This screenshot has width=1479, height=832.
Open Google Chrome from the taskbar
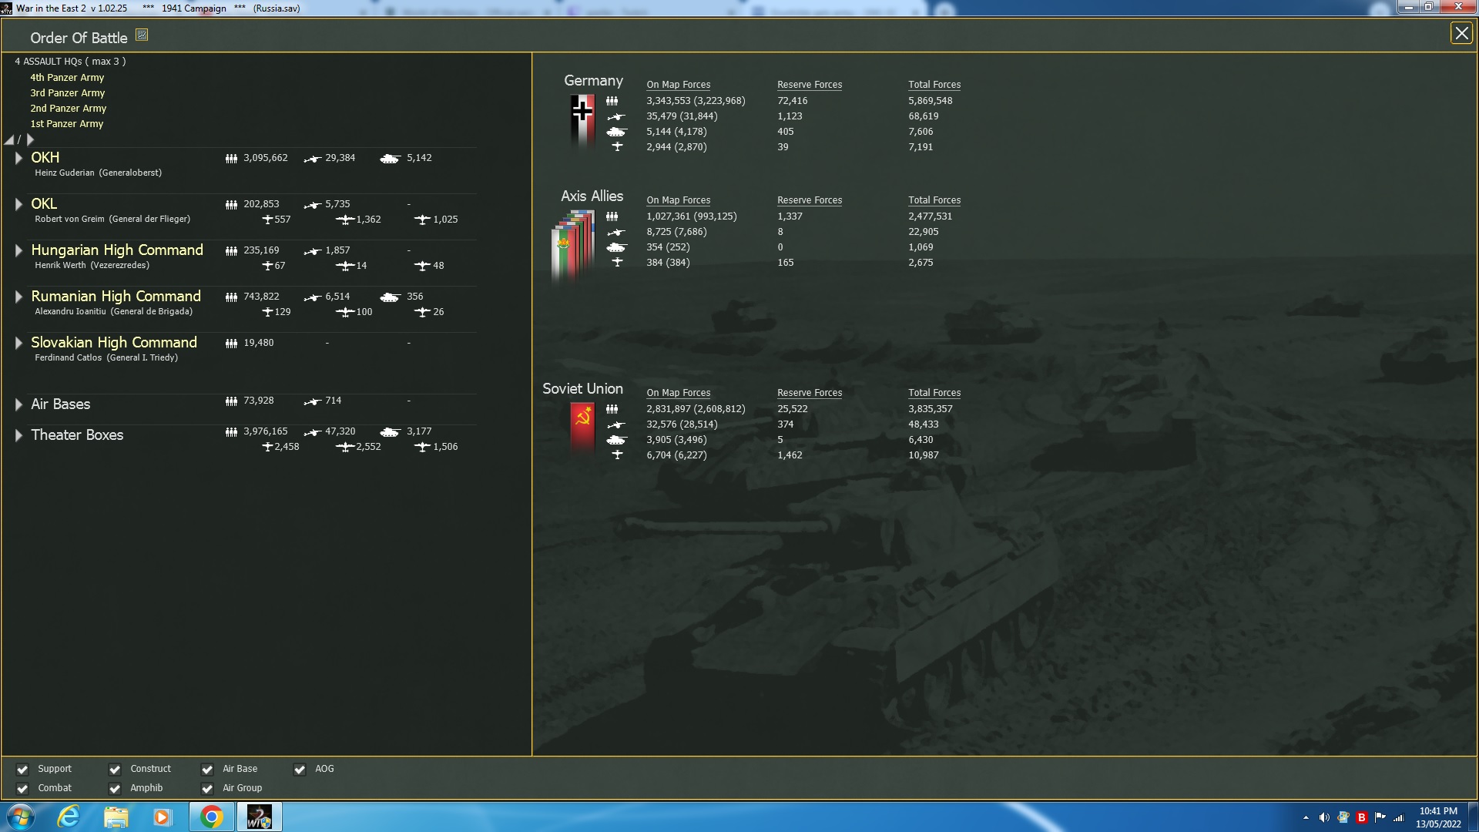pos(212,817)
